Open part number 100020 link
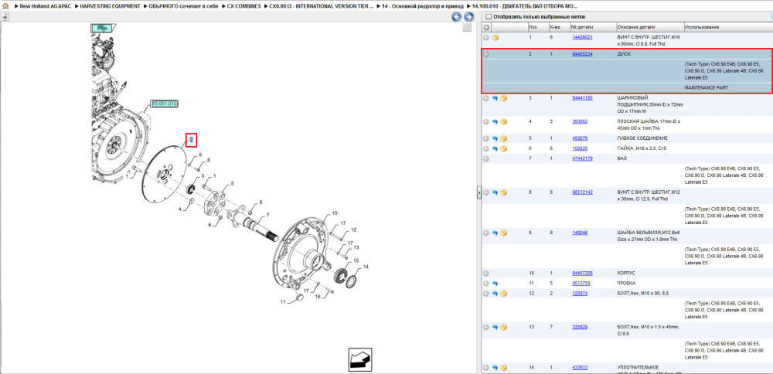Image resolution: width=773 pixels, height=374 pixels. click(x=580, y=148)
